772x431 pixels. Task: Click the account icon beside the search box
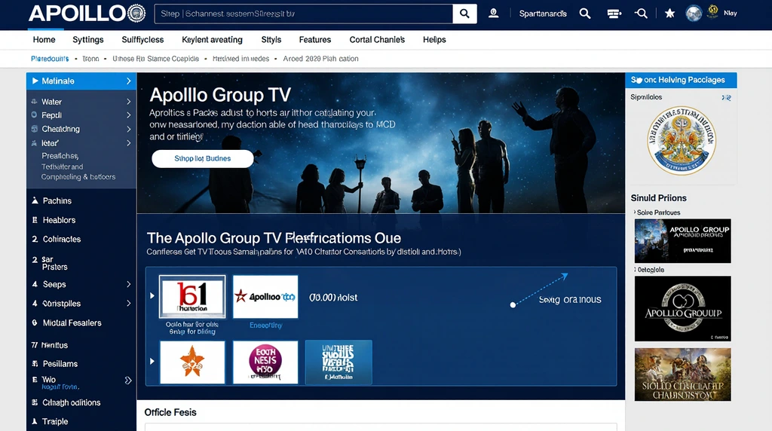pos(493,14)
